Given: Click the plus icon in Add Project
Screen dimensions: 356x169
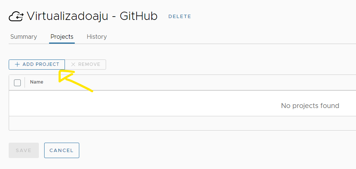Looking at the screenshot, I should [x=17, y=64].
